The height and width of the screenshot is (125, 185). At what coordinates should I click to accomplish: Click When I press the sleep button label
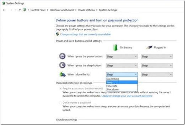click(x=84, y=65)
